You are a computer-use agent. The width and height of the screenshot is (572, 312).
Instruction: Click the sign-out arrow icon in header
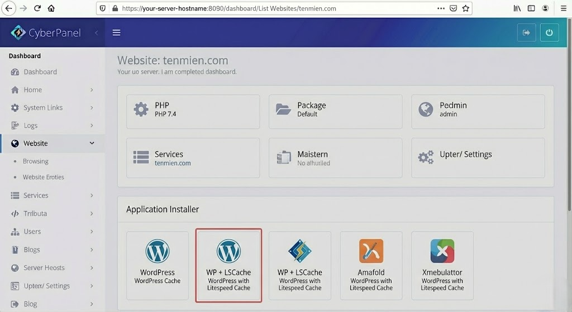tap(526, 33)
